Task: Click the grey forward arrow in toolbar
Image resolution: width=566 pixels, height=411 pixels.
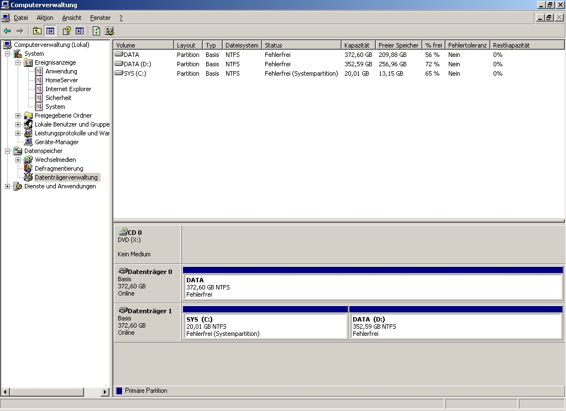Action: (20, 31)
